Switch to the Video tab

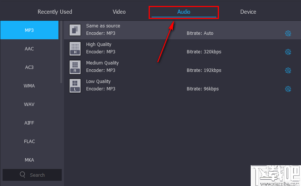coord(119,12)
